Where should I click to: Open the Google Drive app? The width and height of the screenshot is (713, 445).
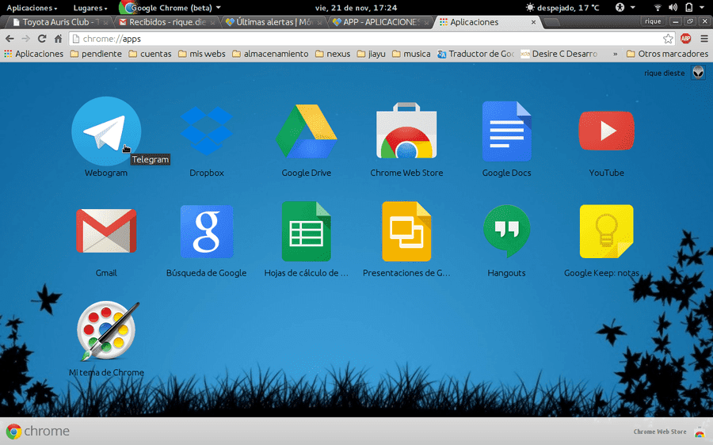[306, 131]
